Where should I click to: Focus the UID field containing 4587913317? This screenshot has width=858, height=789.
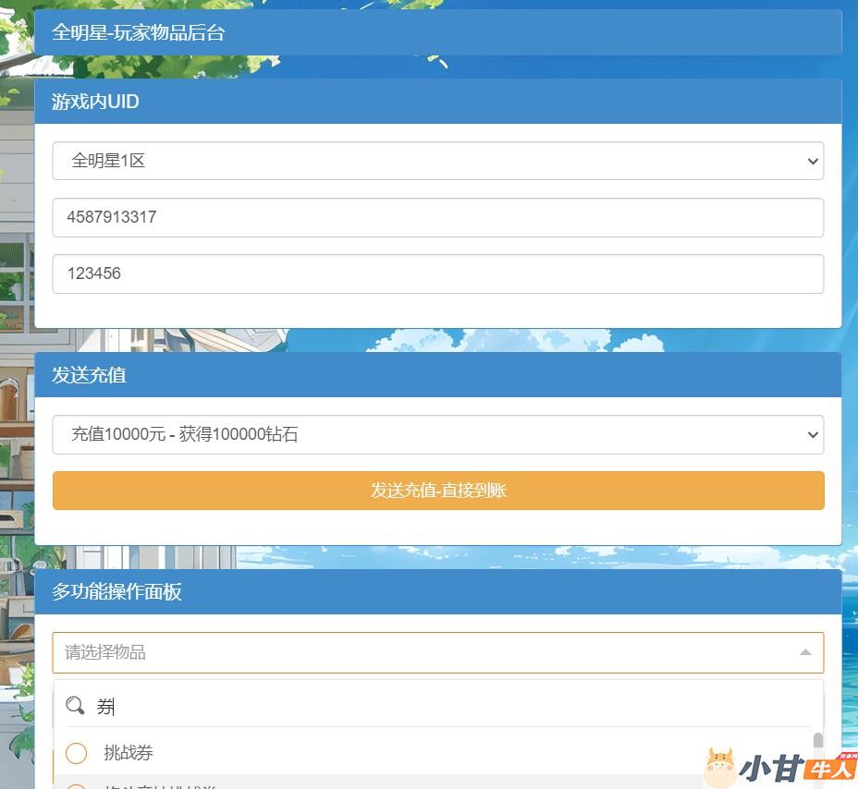coord(437,217)
